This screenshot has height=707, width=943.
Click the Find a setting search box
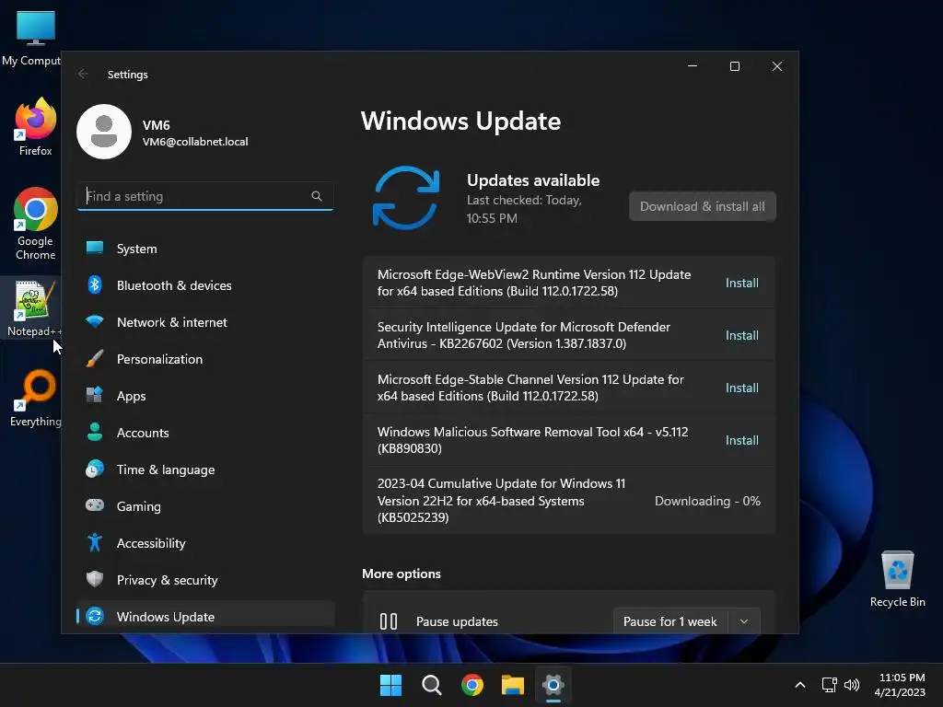[205, 196]
